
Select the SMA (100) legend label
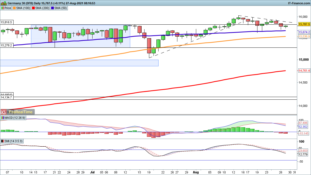click(23, 8)
